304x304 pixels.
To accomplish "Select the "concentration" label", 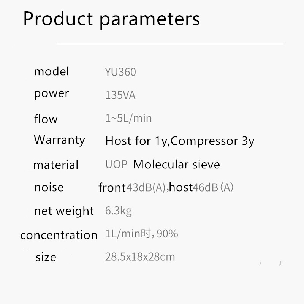I will point(59,235).
